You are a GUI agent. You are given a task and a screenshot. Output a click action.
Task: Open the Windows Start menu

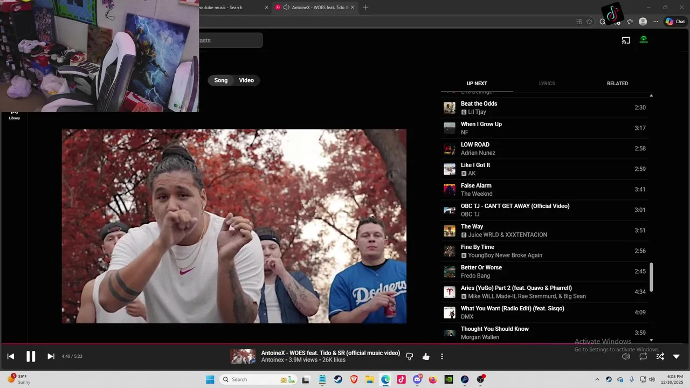[x=210, y=379]
